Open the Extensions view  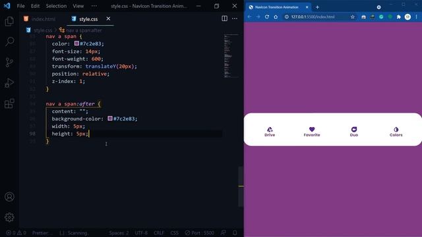point(9,103)
